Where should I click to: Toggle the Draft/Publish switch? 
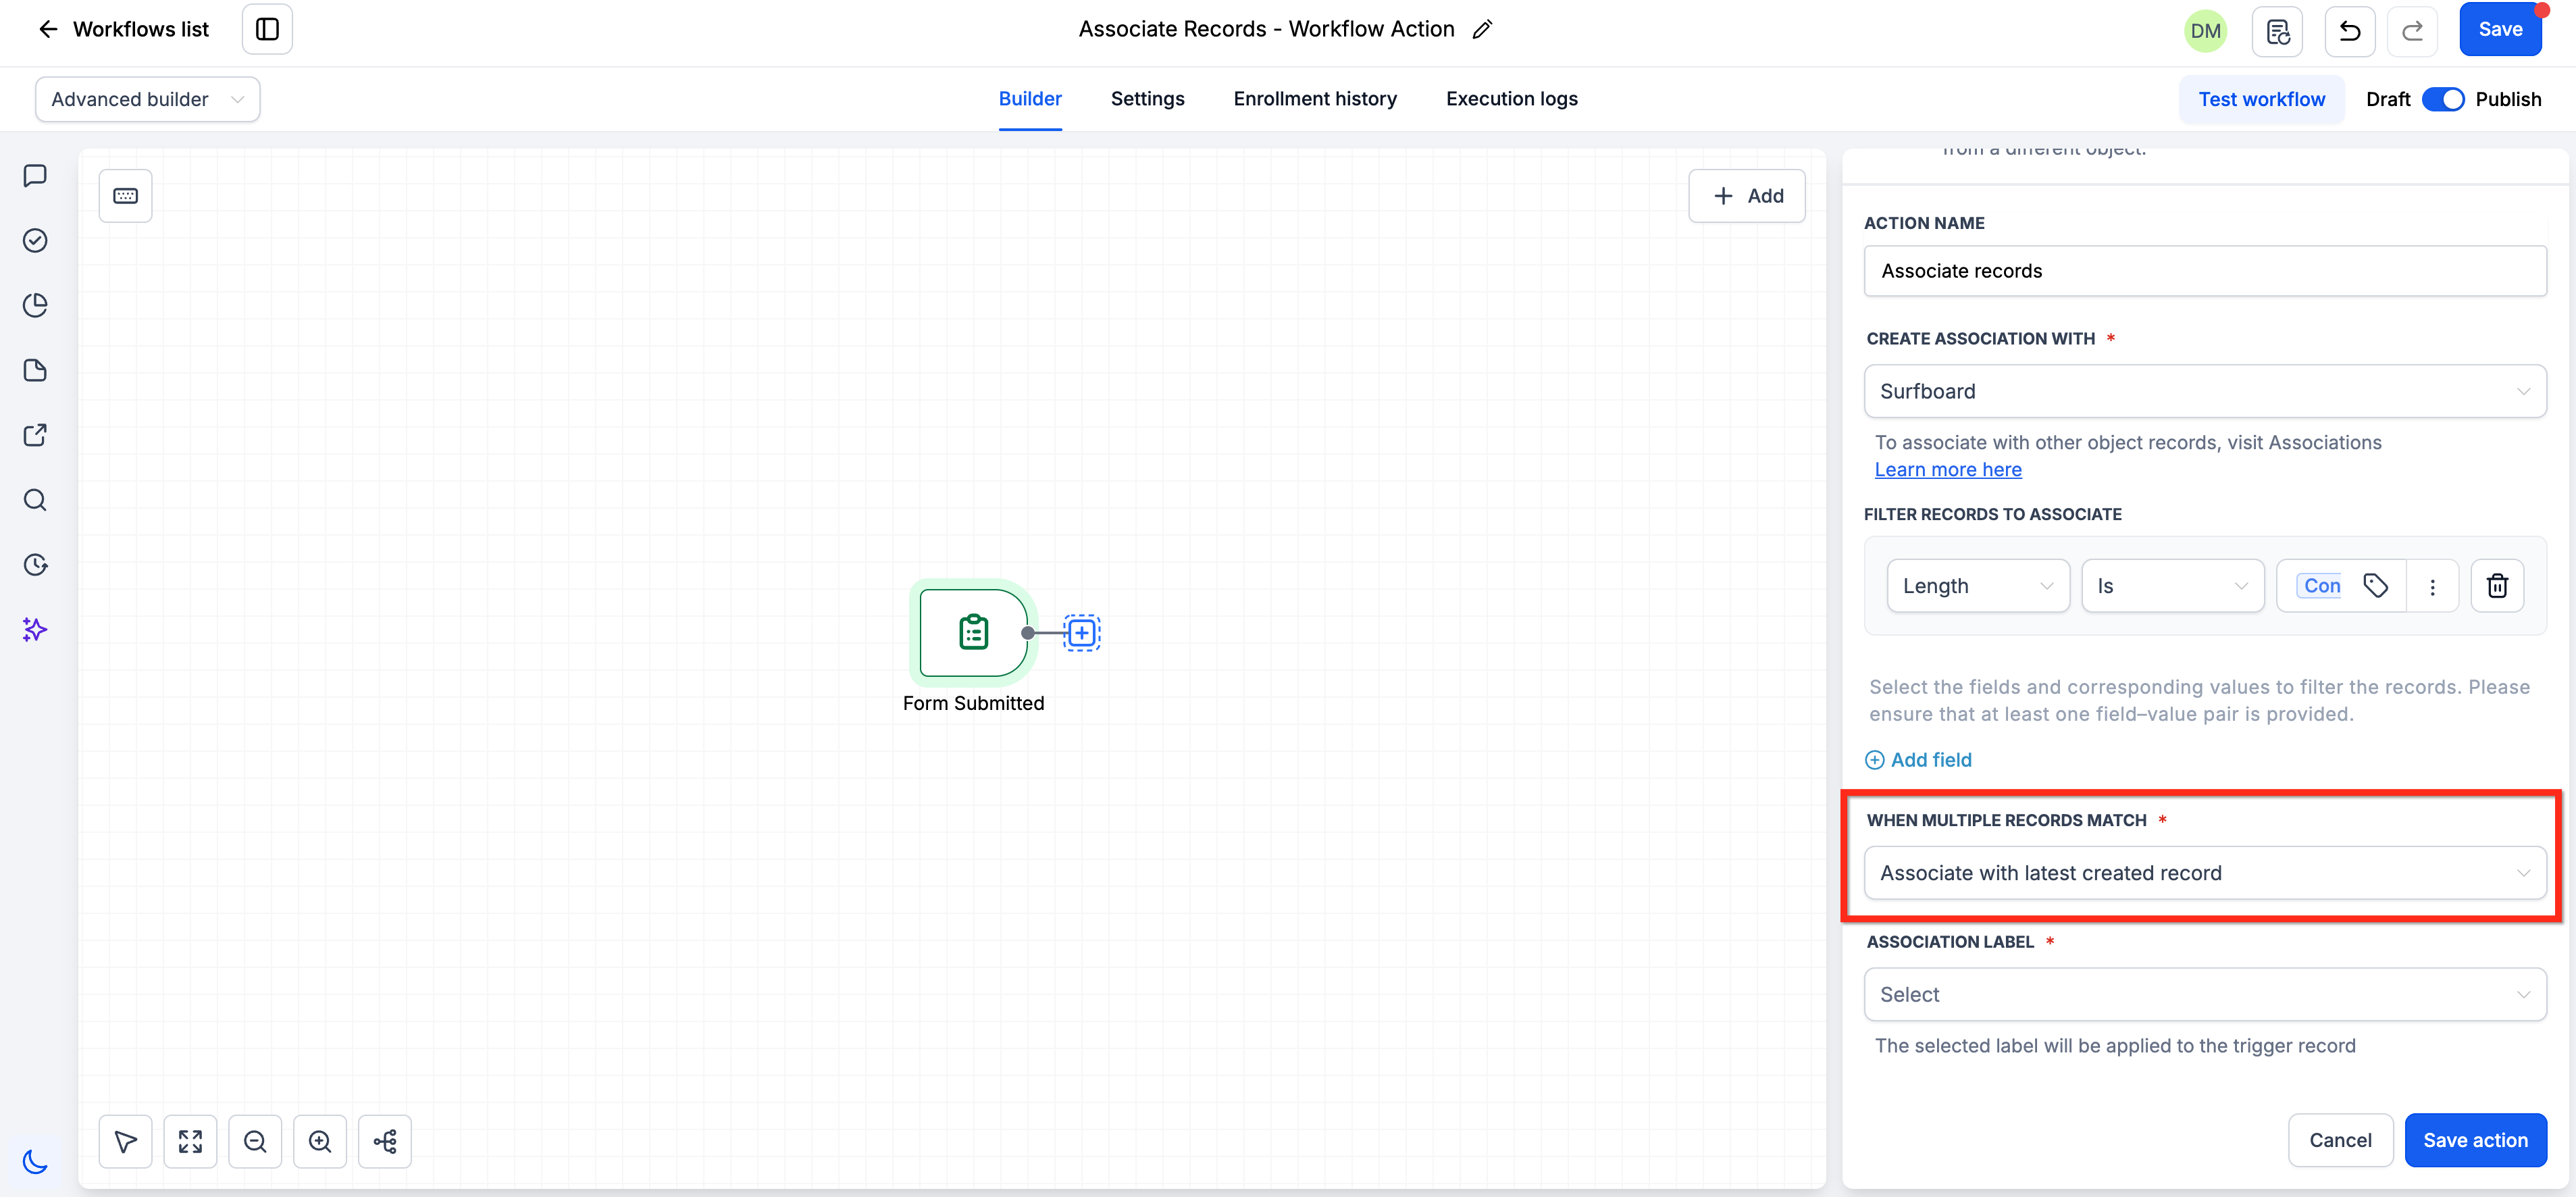[x=2442, y=99]
